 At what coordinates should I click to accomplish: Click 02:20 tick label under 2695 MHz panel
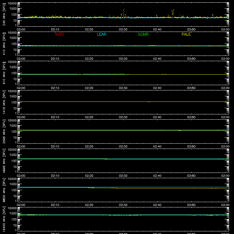tap(89, 147)
